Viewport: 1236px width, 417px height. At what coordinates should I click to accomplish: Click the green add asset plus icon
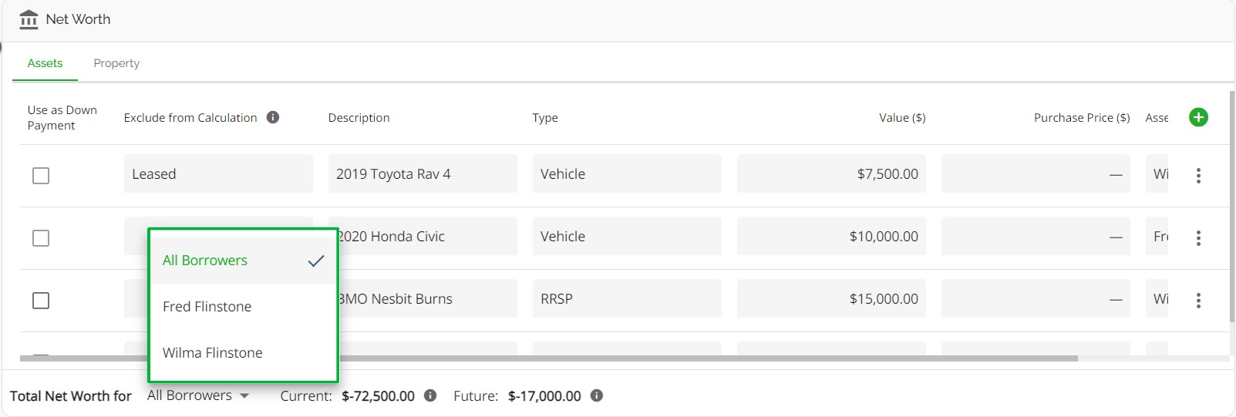(x=1198, y=117)
